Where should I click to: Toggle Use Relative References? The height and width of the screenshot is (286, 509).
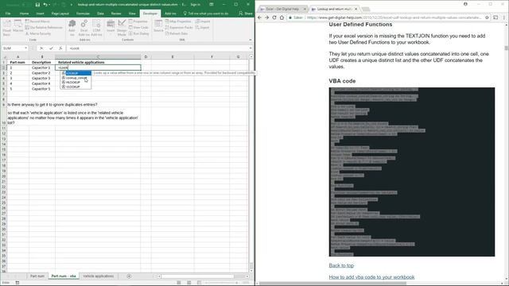[44, 28]
